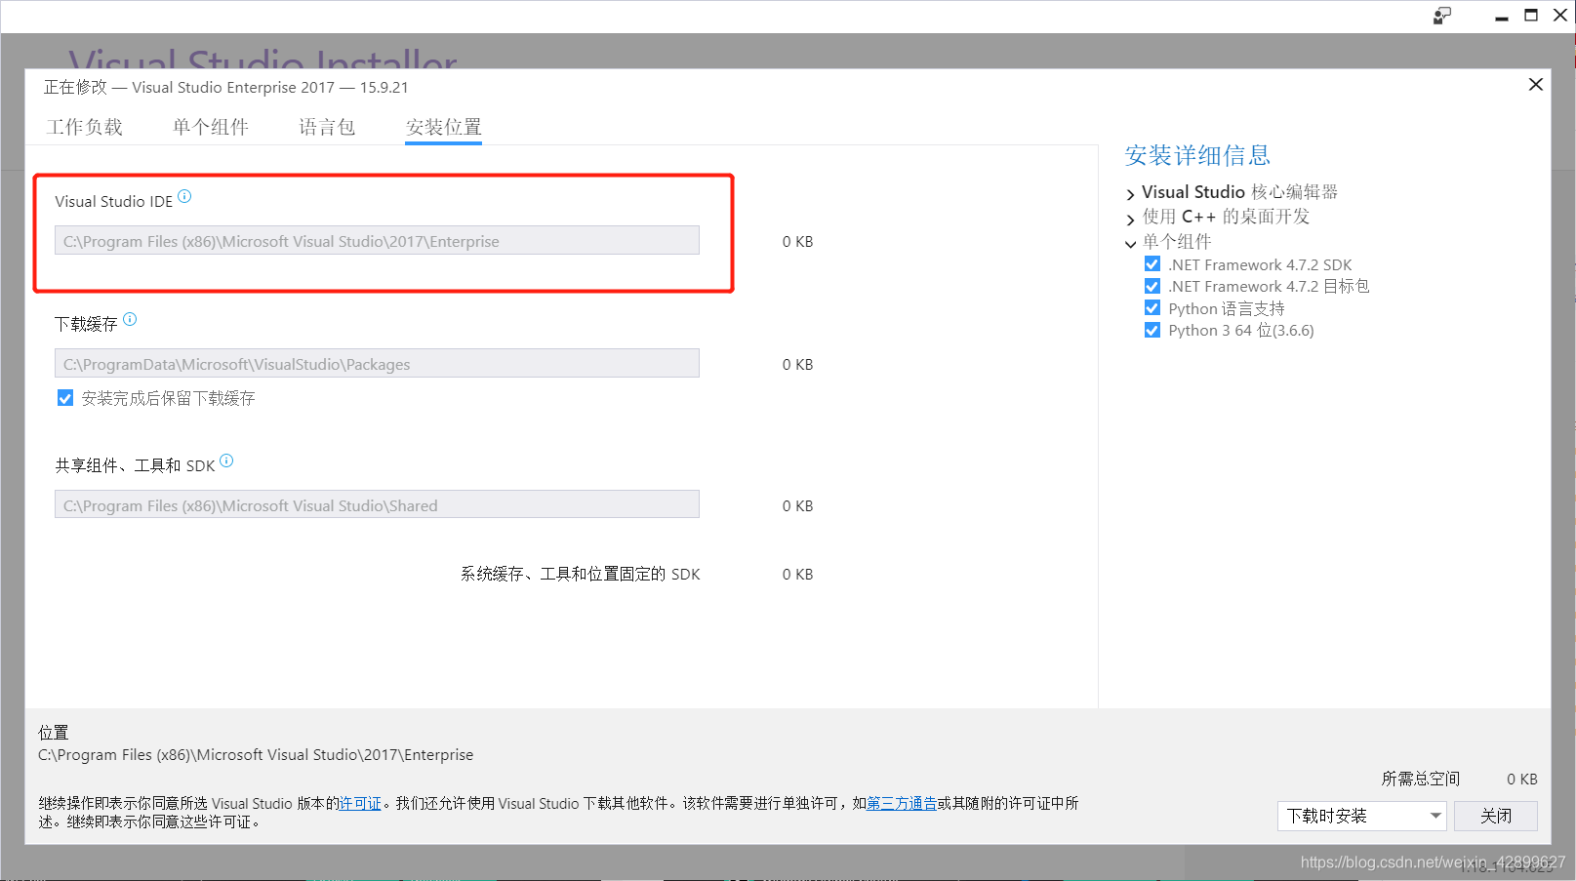The height and width of the screenshot is (881, 1576).
Task: Open the 许可证 link
Action: 360,803
